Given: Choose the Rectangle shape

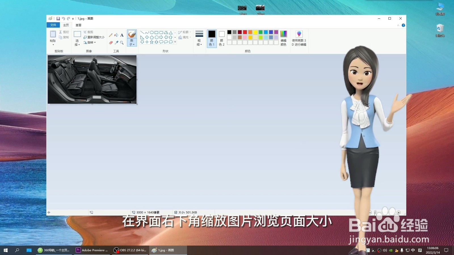Looking at the screenshot, I should tap(156, 33).
